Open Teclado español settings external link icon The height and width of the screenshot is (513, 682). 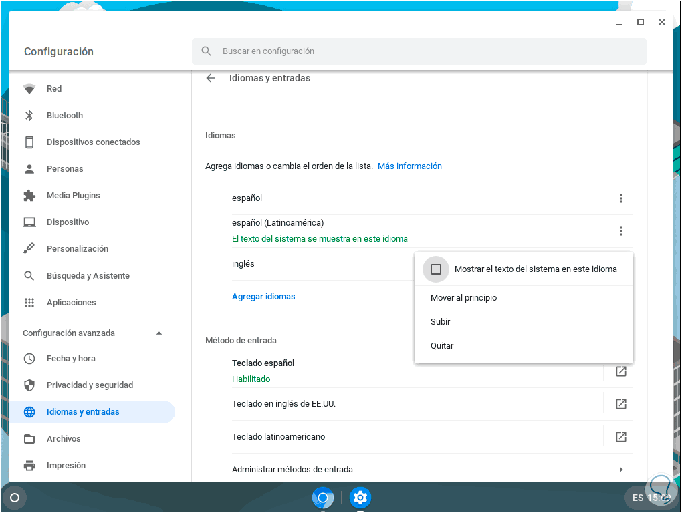point(620,371)
